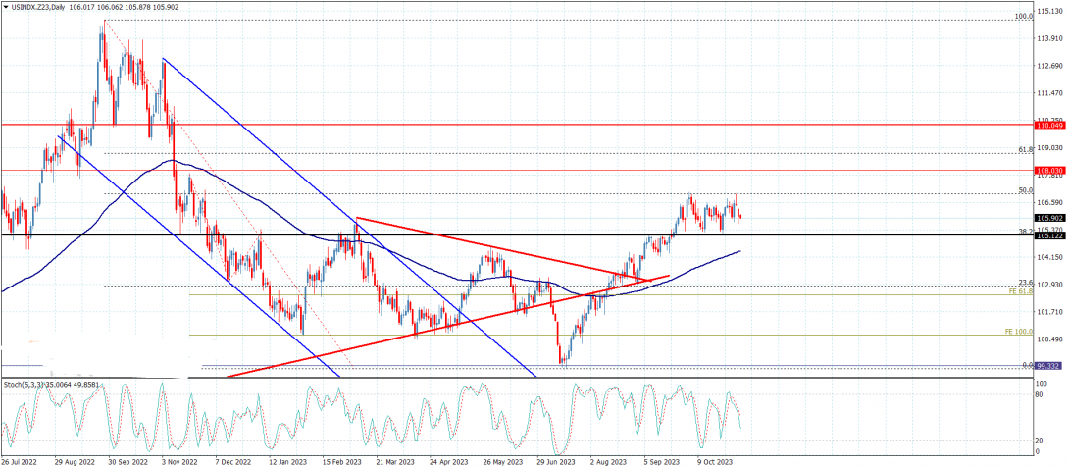Select the red 108.030 price tag

click(1050, 170)
